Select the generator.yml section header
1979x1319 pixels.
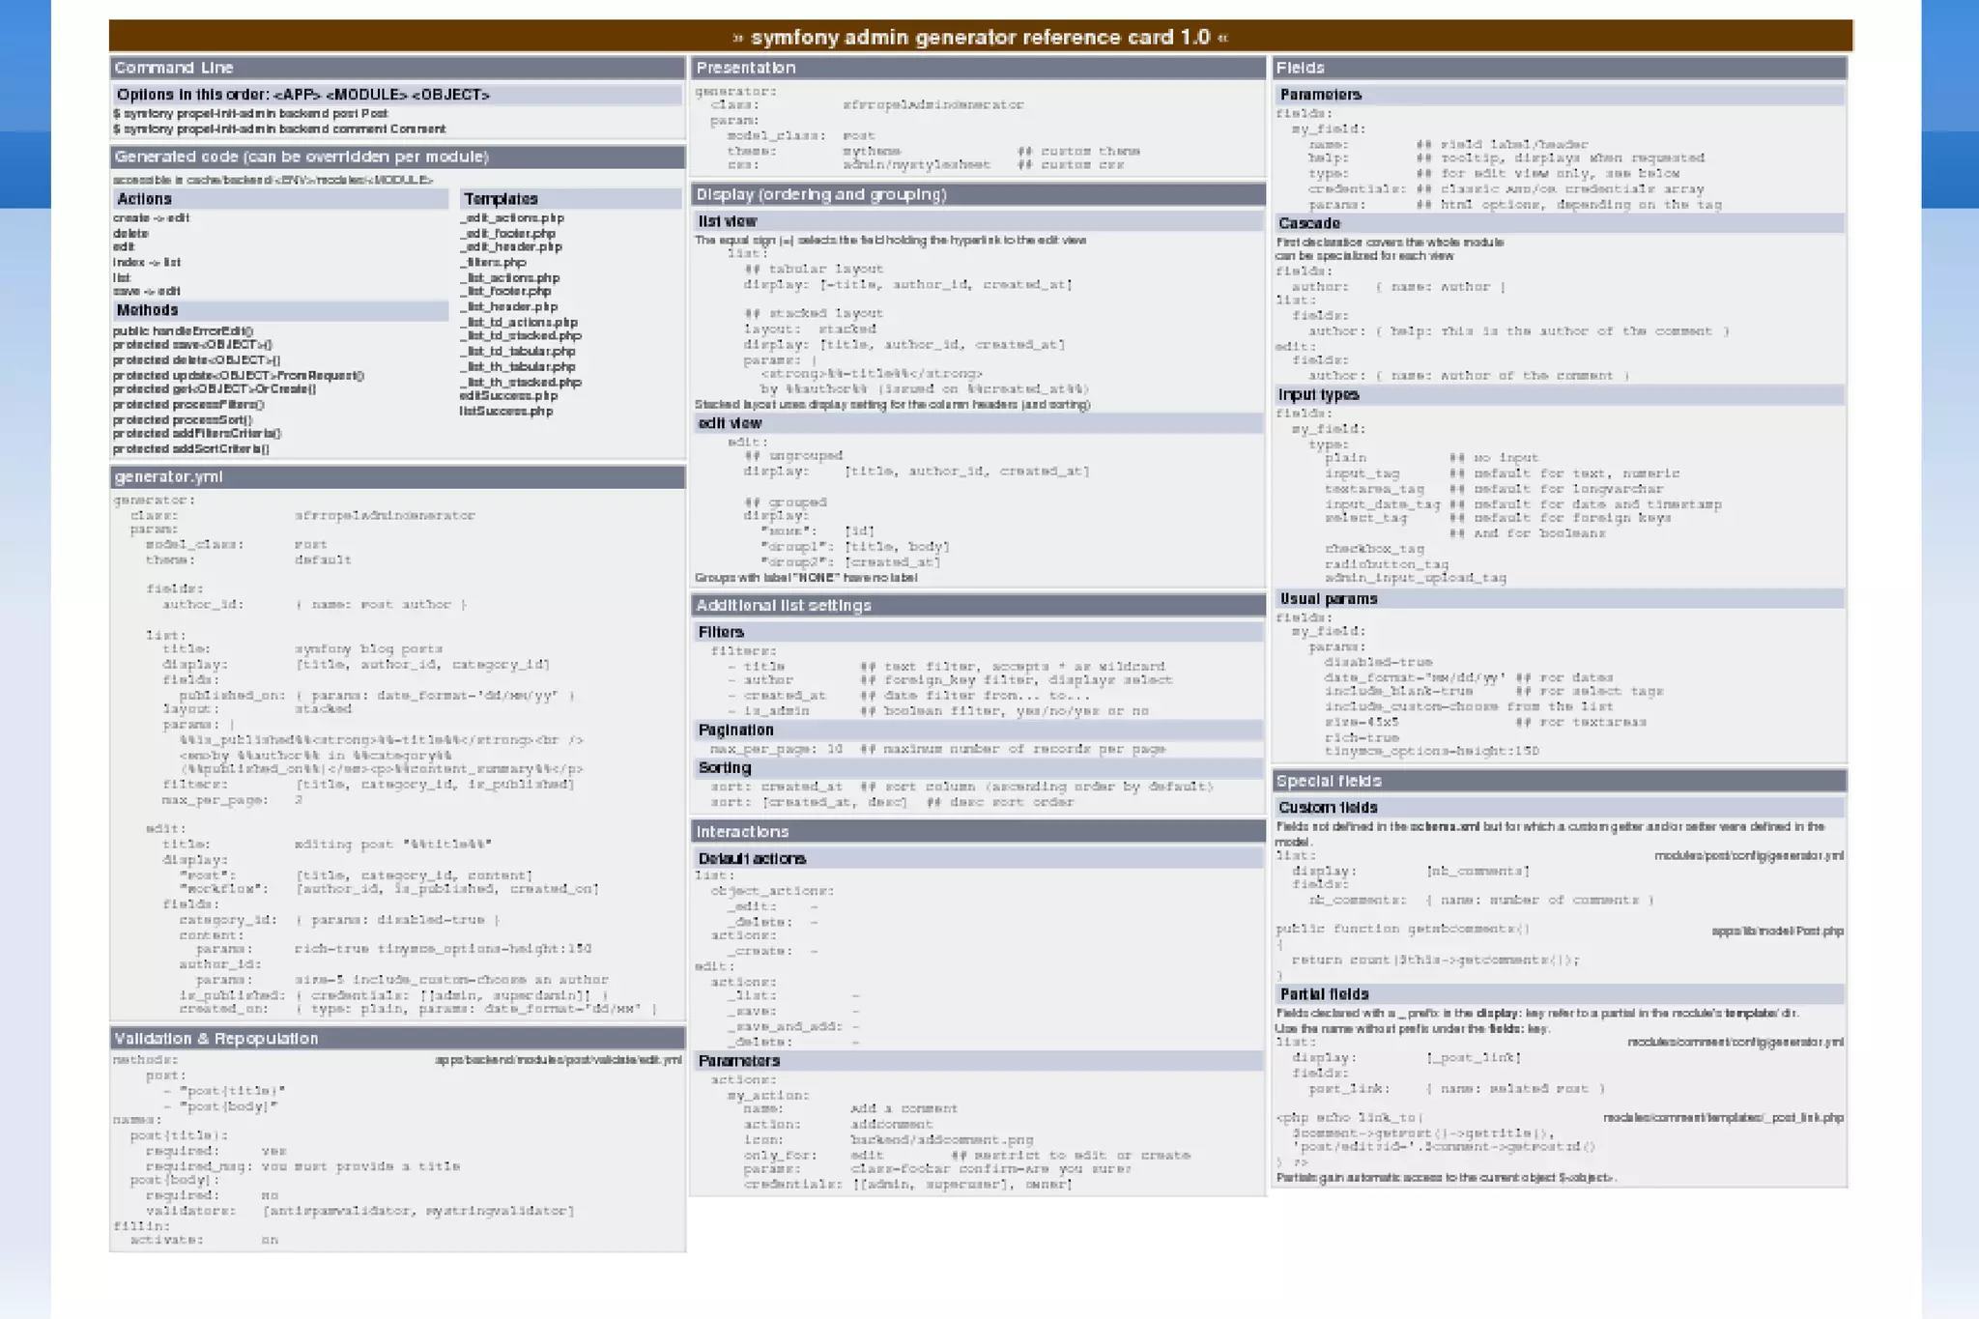397,476
